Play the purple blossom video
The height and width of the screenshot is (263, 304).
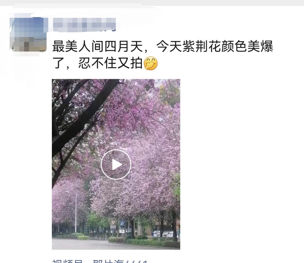click(x=116, y=164)
